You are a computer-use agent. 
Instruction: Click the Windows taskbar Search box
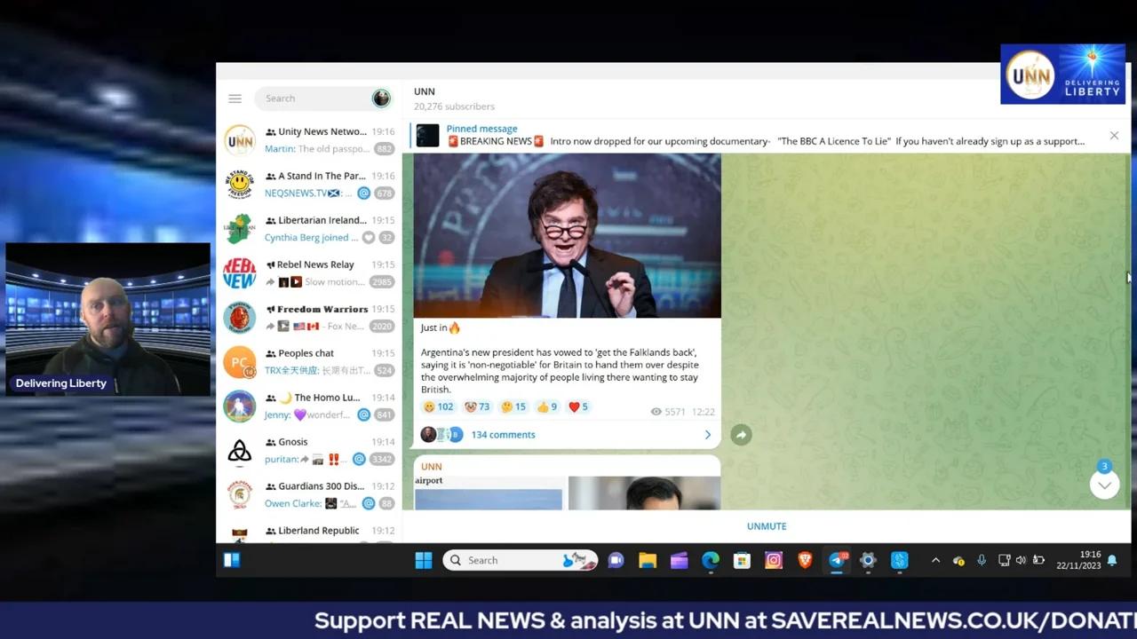(521, 560)
